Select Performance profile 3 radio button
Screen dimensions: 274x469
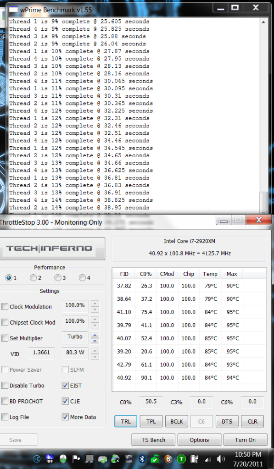tap(57, 278)
